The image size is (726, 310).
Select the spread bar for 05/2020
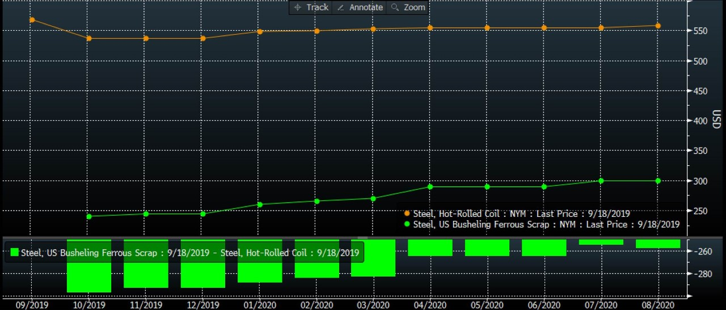487,248
